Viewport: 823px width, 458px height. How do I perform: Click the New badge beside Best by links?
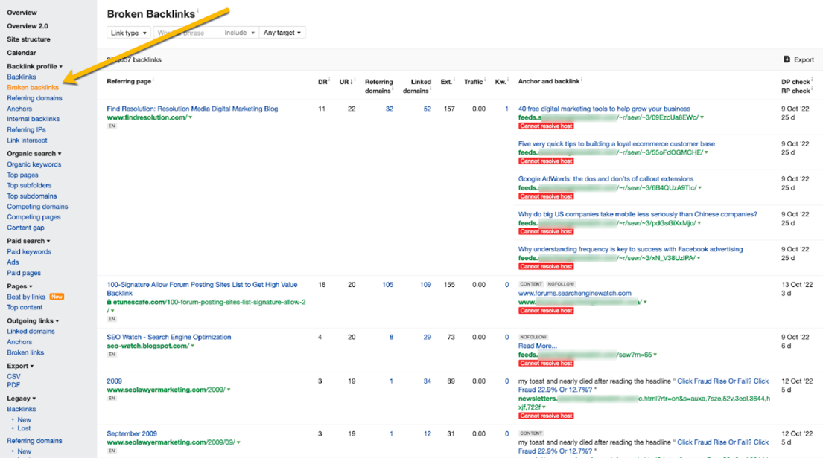coord(57,297)
